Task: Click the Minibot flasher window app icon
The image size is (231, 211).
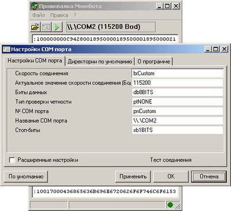Action: click(x=34, y=6)
